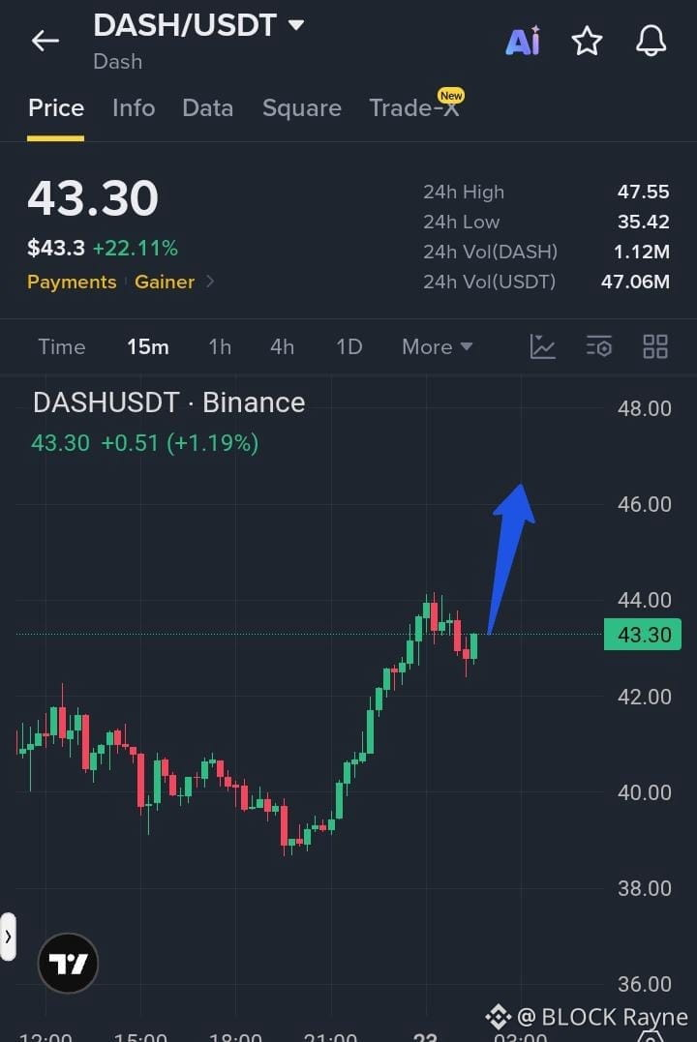Image resolution: width=697 pixels, height=1042 pixels.
Task: Open the chart drawing tools icon
Action: (543, 347)
